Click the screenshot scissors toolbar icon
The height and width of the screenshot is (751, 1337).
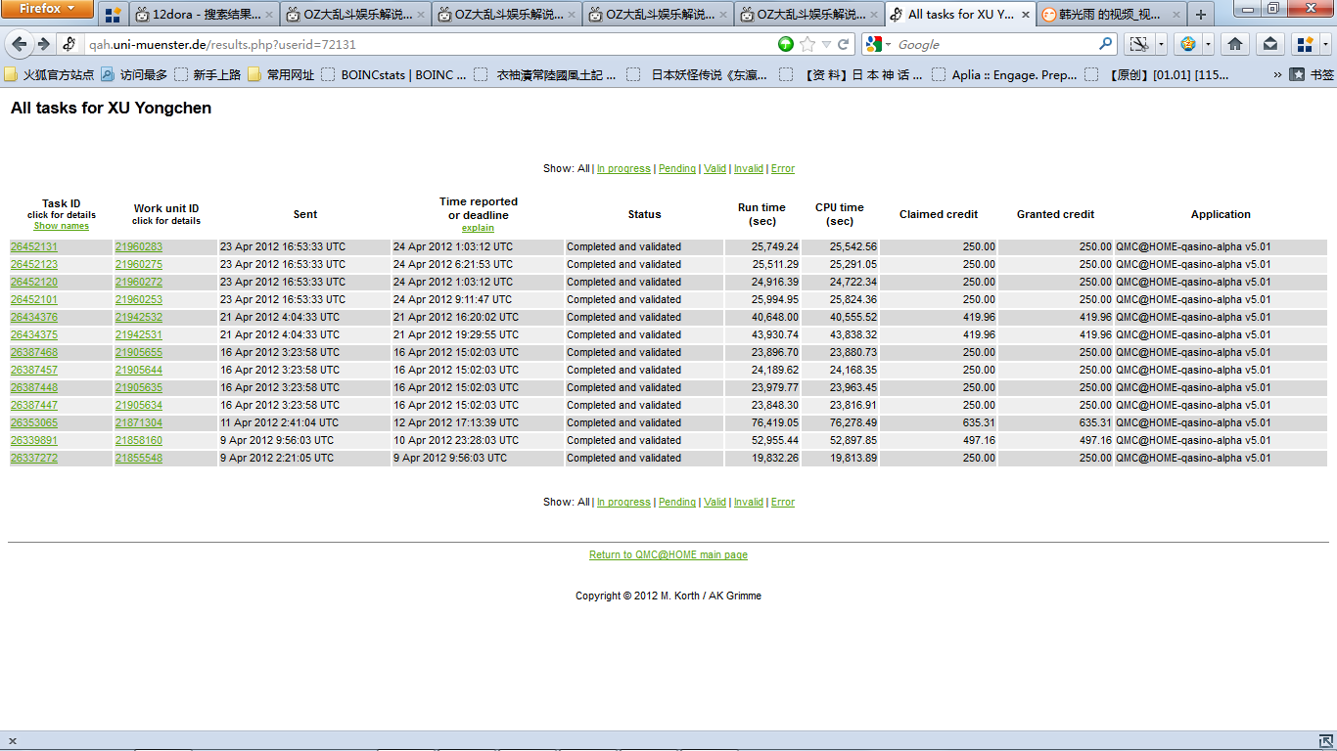[1138, 44]
